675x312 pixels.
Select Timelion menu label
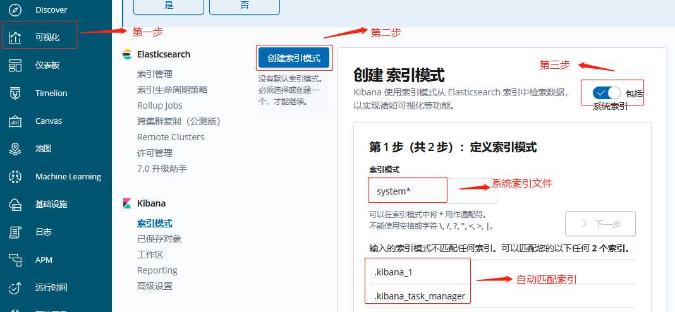51,93
